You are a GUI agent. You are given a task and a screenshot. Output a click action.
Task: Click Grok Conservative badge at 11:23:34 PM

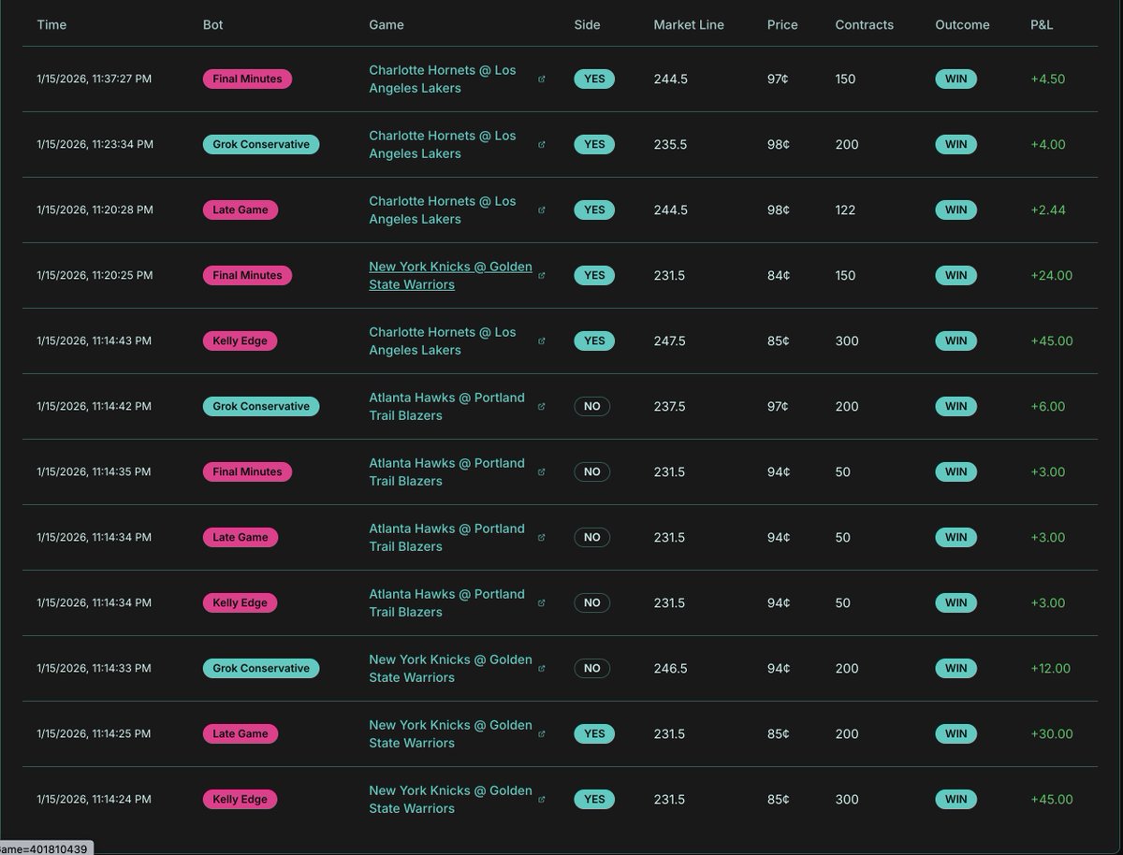point(261,145)
